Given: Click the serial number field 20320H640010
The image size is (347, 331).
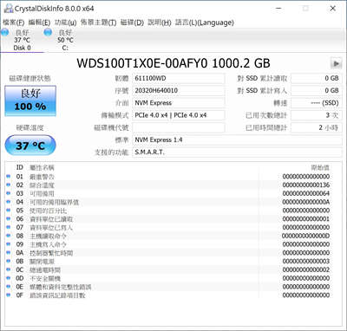Looking at the screenshot, I should point(179,91).
